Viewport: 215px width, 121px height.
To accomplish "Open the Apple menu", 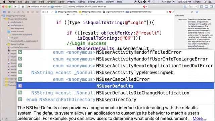I will [x=4, y=2].
